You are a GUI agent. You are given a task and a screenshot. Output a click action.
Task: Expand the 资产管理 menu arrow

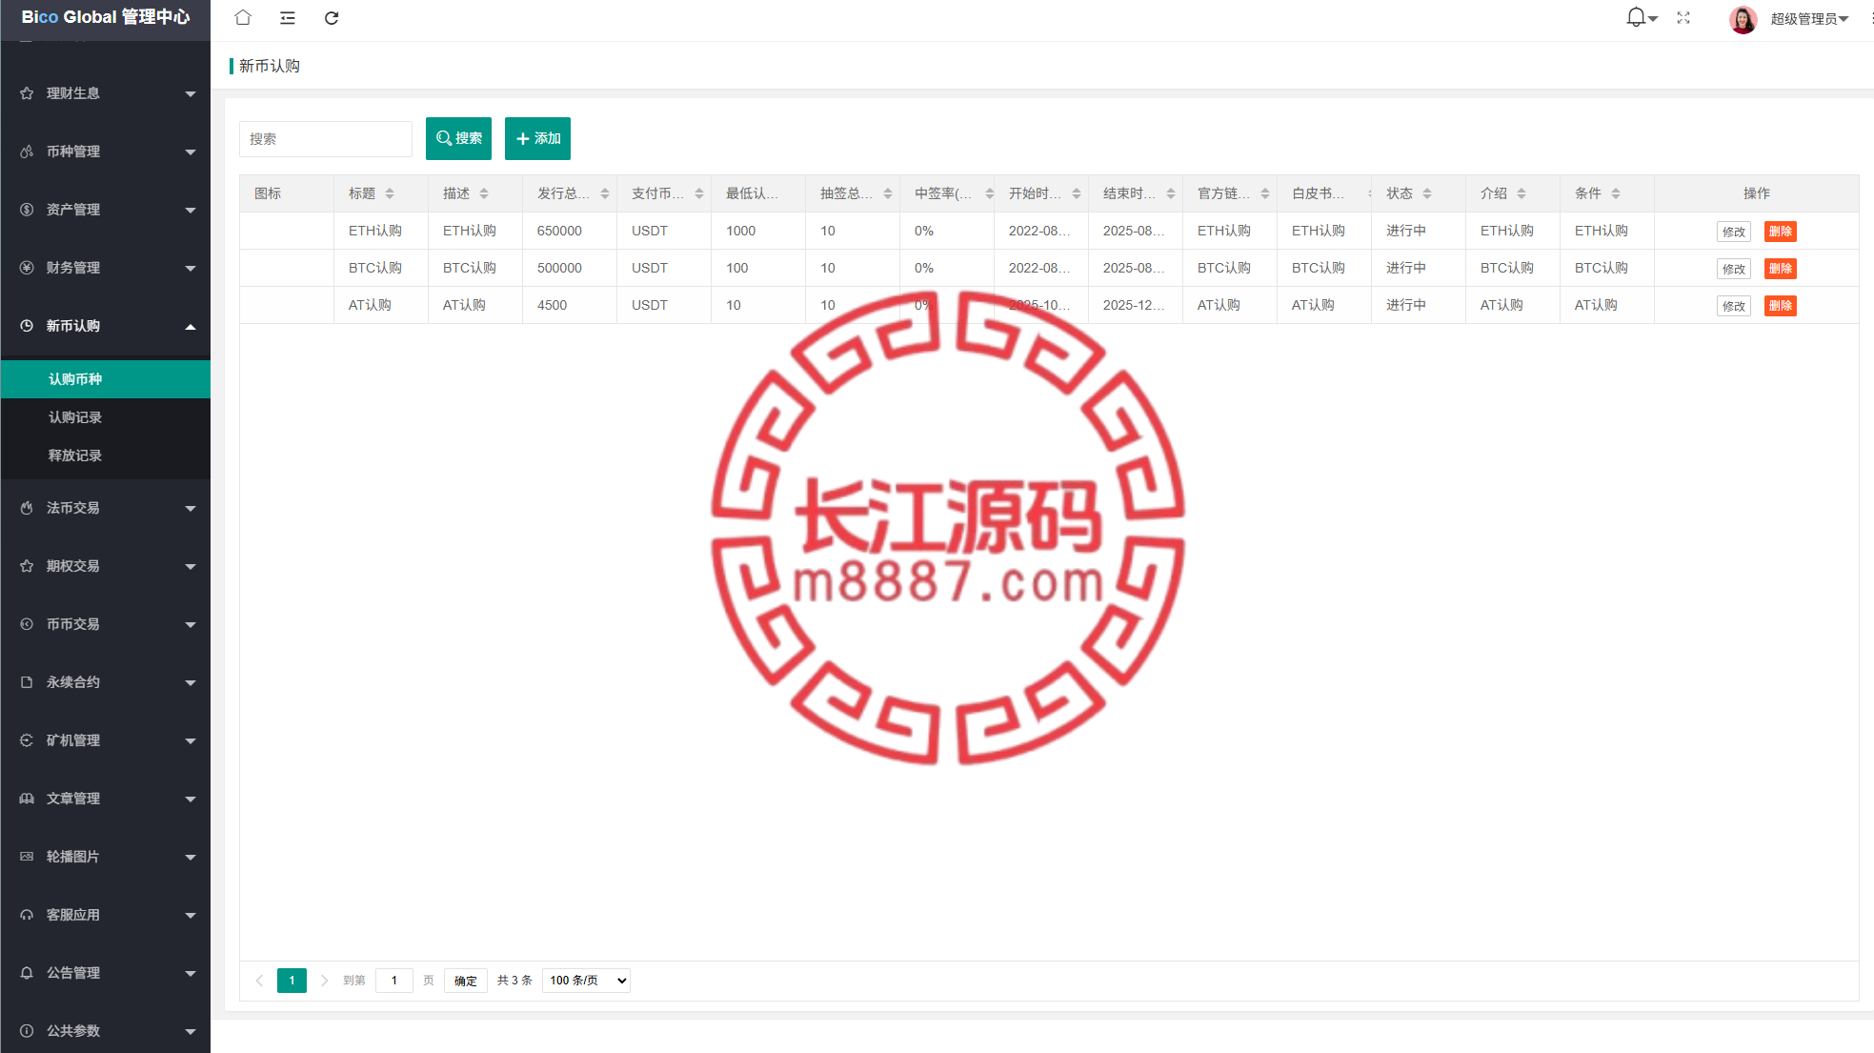191,211
